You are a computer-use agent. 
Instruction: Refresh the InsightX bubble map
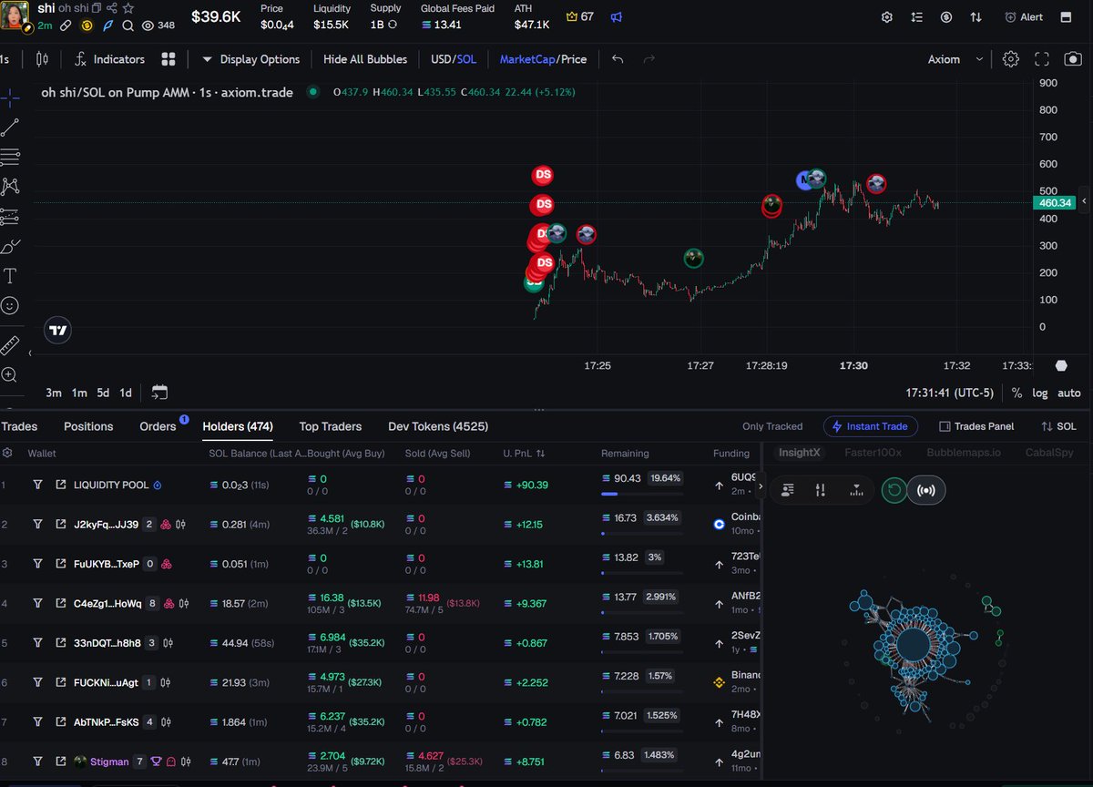pos(894,490)
